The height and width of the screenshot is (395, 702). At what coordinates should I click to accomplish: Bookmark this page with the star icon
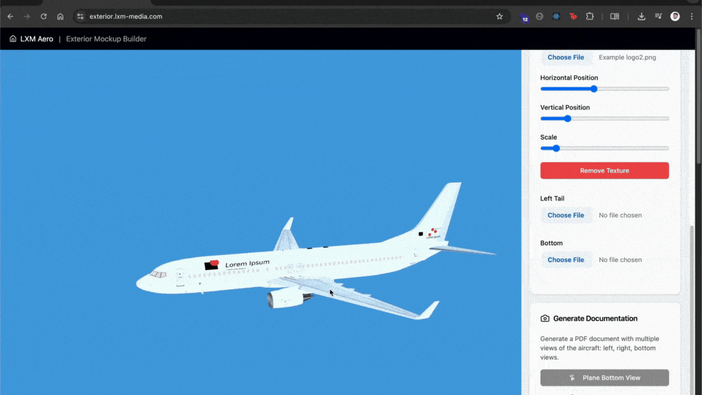coord(500,16)
